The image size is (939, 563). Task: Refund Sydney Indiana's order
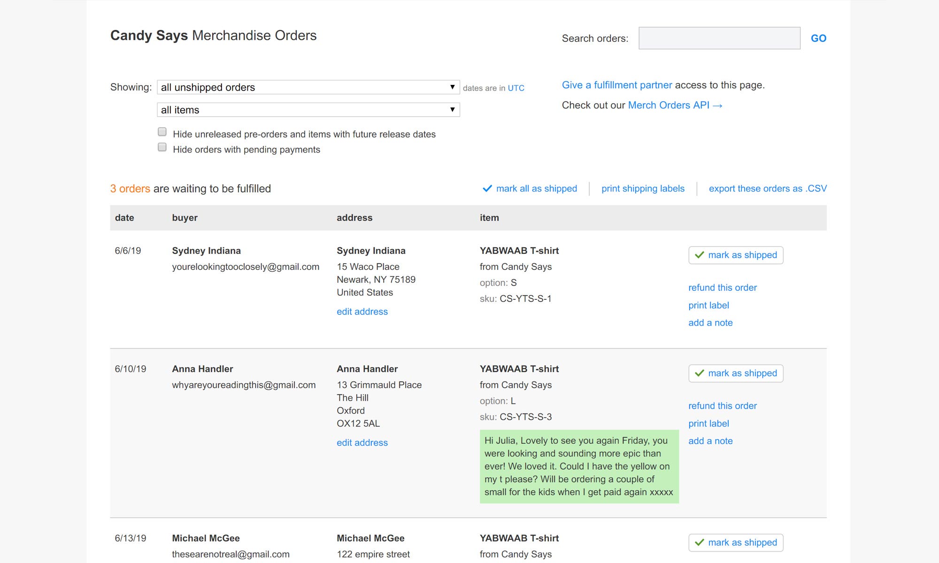(722, 288)
